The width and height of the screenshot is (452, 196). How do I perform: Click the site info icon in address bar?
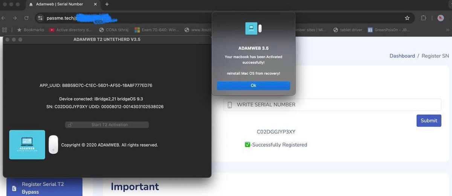coord(41,18)
